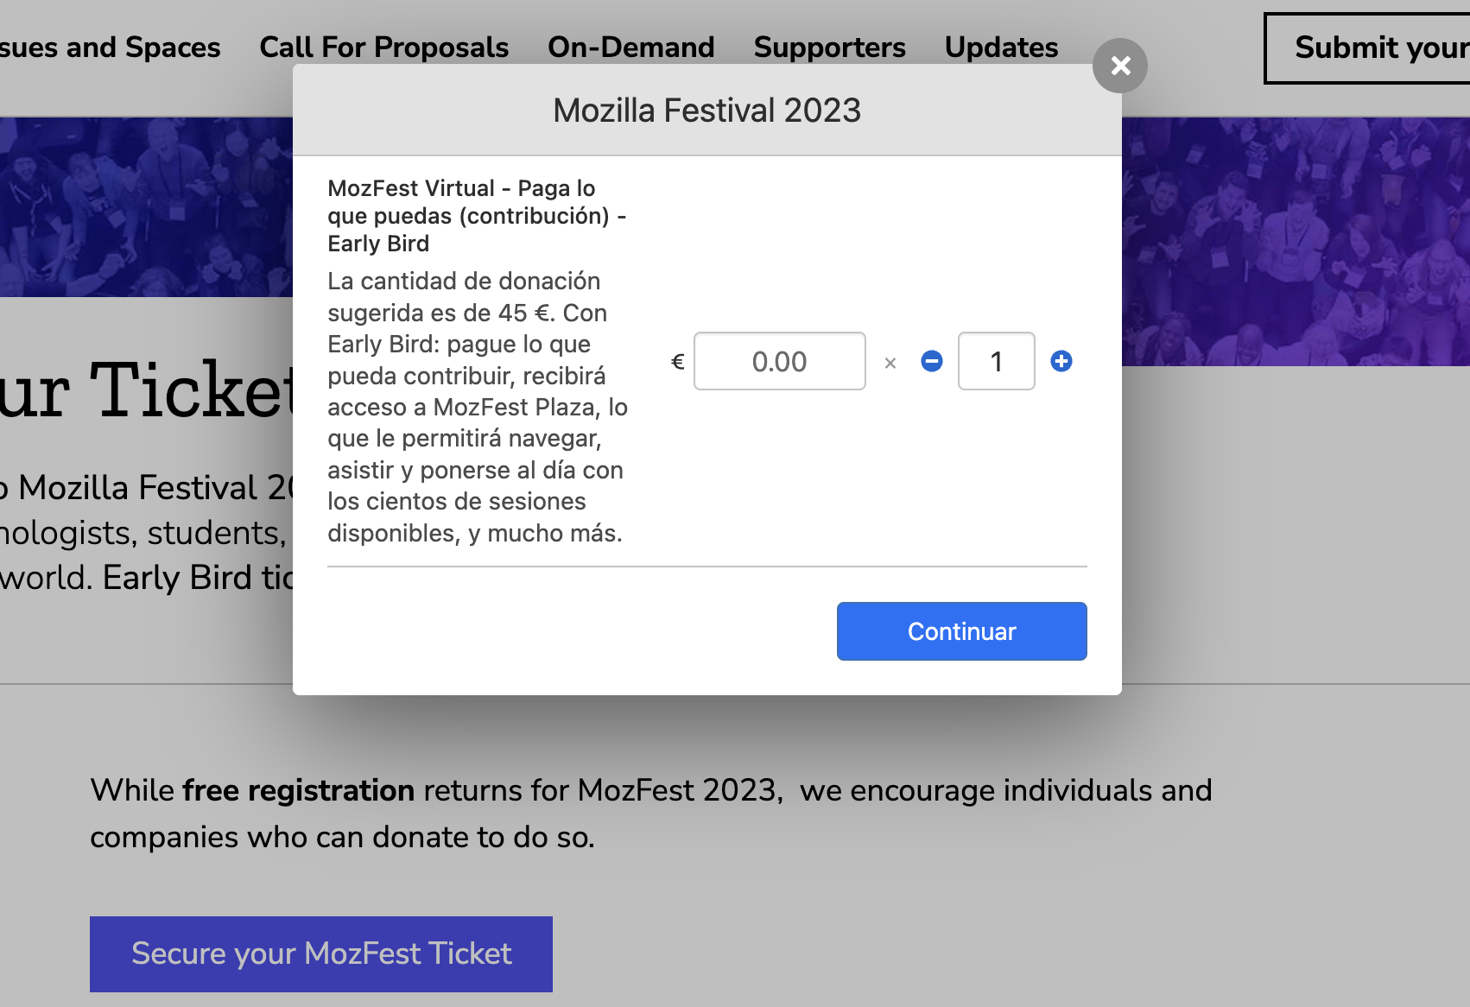
Task: Select the ticket quantity field showing 1
Action: [x=996, y=361]
